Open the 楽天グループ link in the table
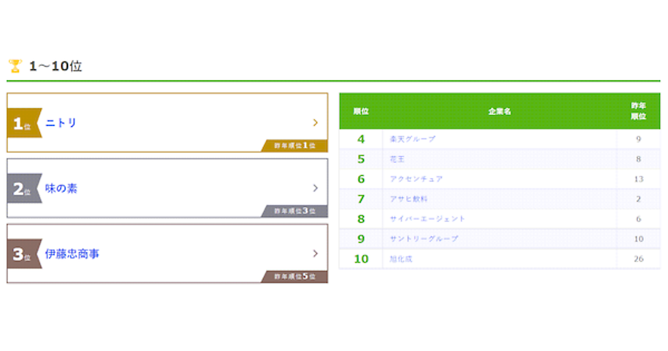The width and height of the screenshot is (668, 351). (x=412, y=139)
